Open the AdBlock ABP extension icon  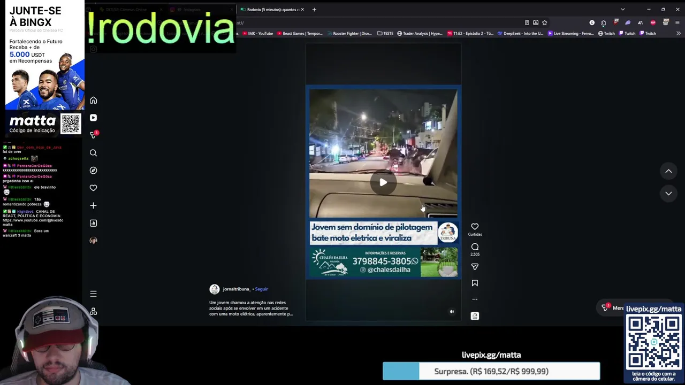[653, 22]
